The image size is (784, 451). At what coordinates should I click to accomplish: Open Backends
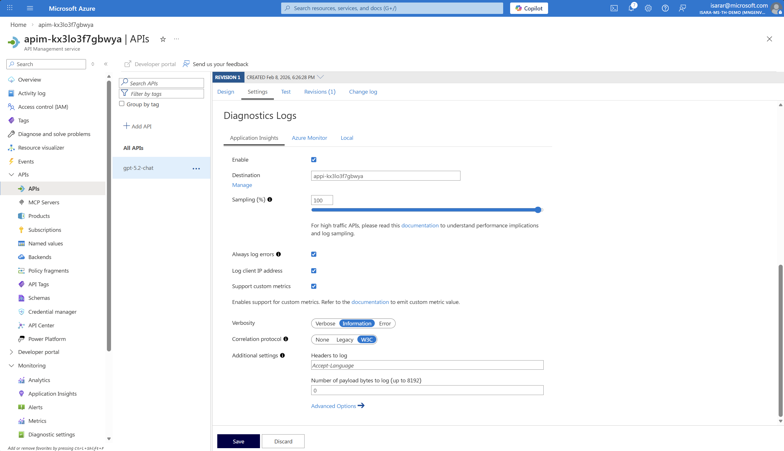point(40,257)
